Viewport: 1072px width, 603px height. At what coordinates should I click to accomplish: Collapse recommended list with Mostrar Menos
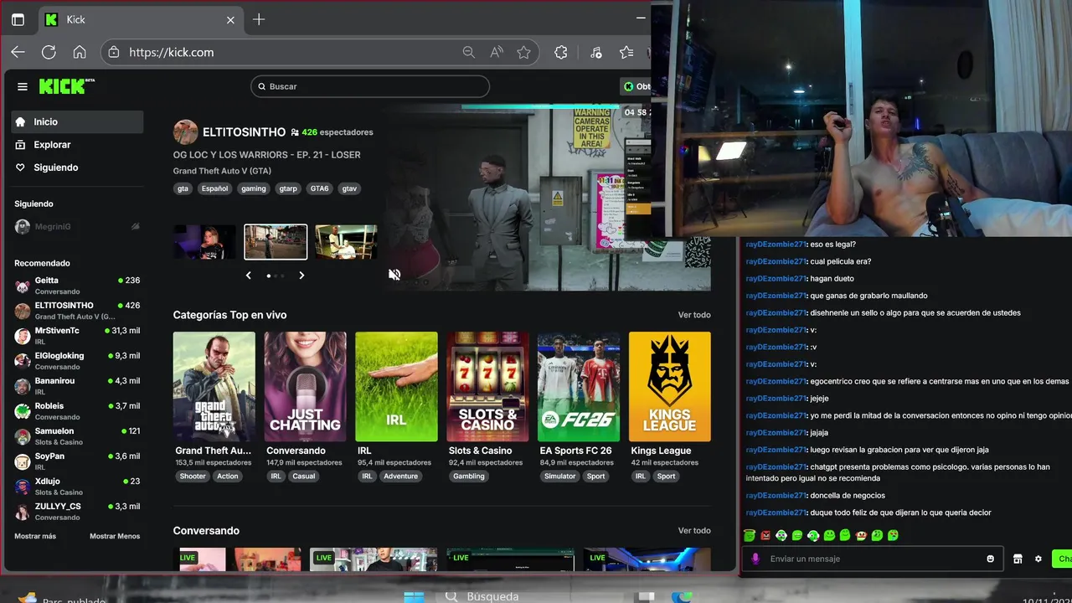tap(115, 536)
